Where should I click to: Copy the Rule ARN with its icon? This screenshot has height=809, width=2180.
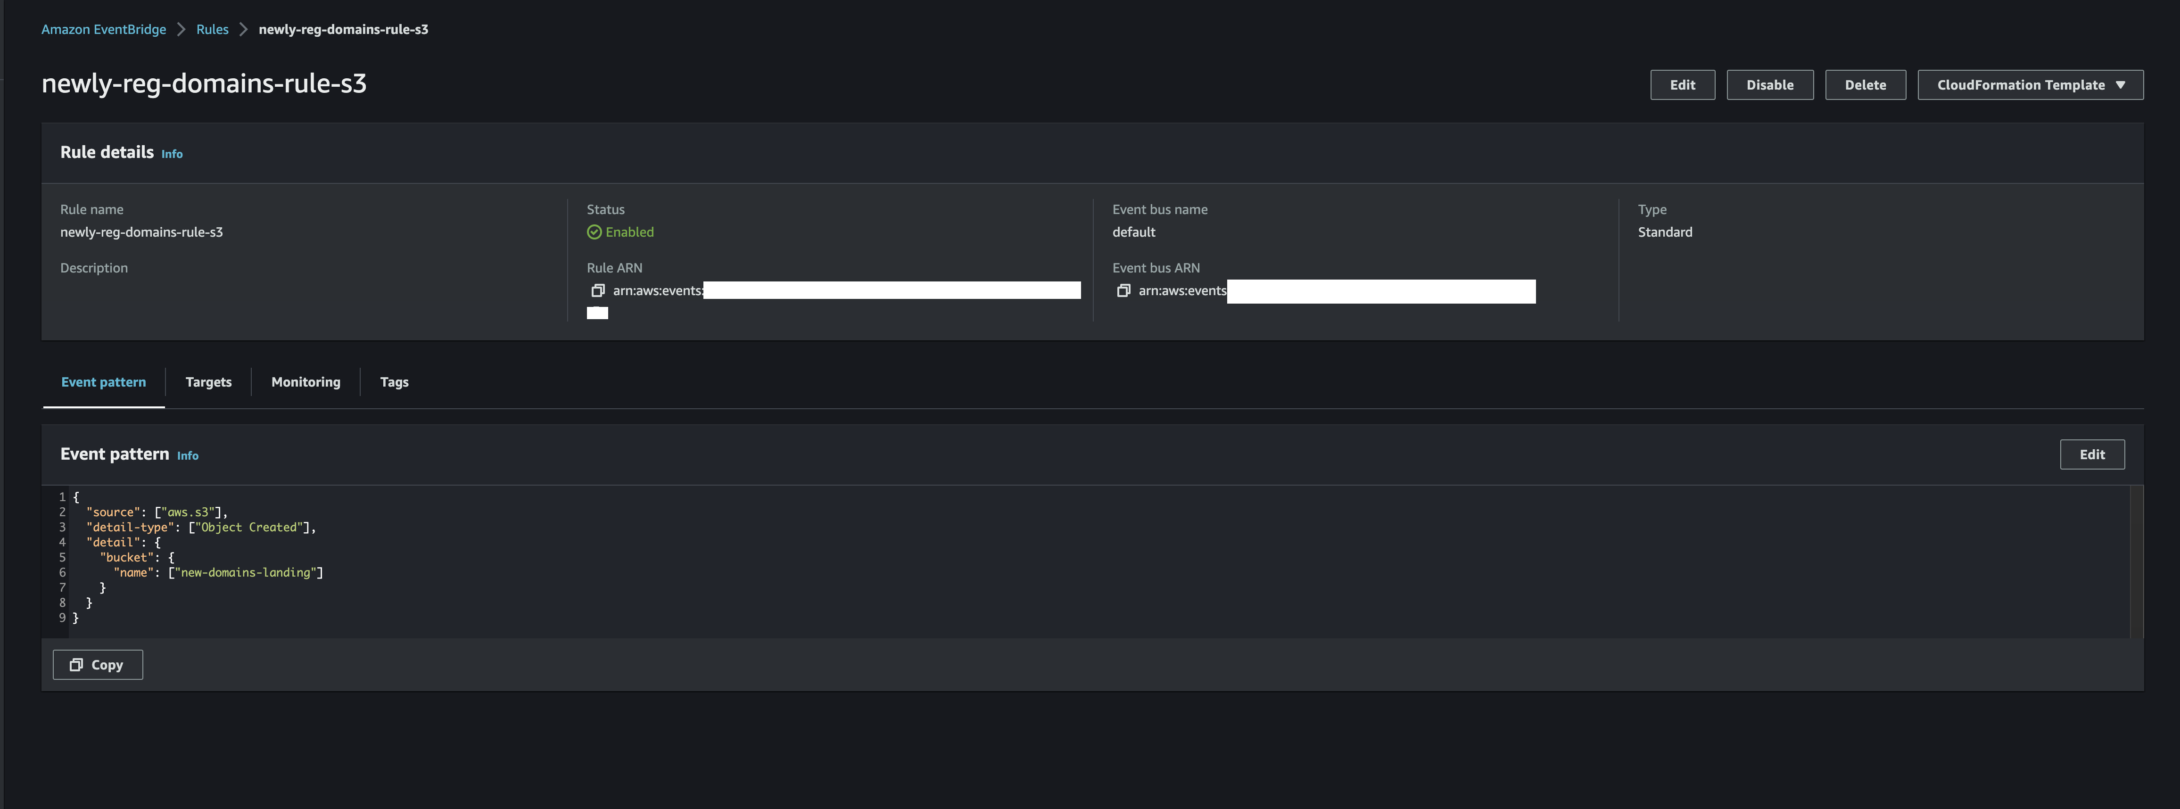pyautogui.click(x=597, y=291)
